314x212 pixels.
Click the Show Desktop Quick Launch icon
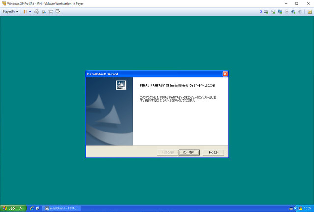[x=37, y=208]
